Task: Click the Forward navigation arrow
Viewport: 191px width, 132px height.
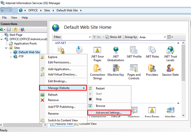Action: coord(10,10)
